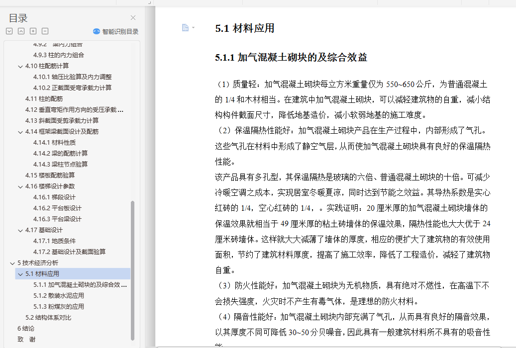The image size is (516, 348).
Task: Click the document icon beside the 5.1 heading
Action: pos(185,28)
